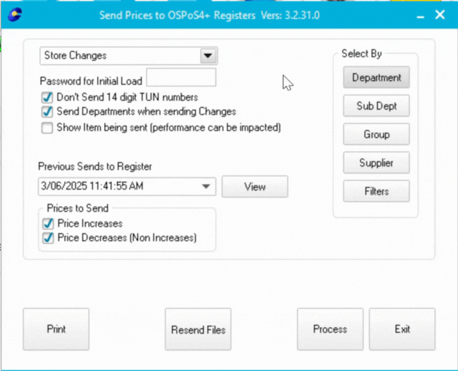Click the Exit button
The height and width of the screenshot is (371, 458).
[x=402, y=329]
